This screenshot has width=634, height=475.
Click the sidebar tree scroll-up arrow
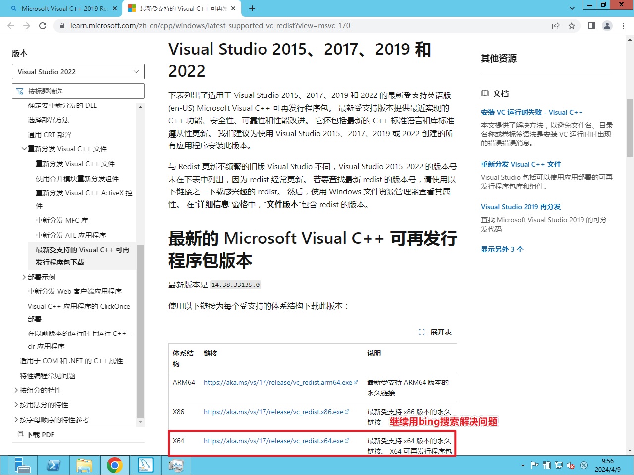tap(140, 107)
